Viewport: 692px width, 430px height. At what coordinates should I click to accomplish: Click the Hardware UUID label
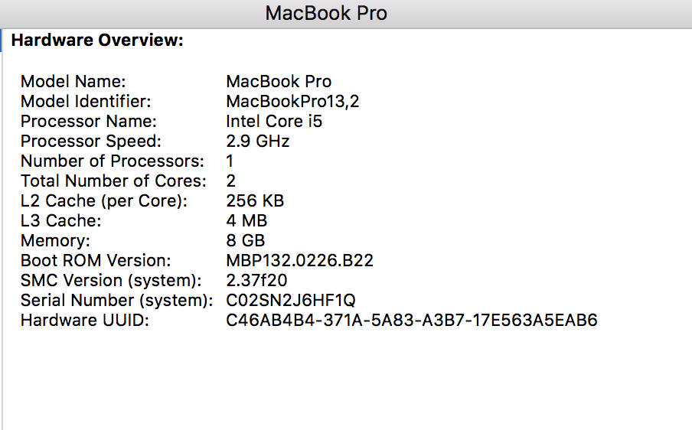coord(85,320)
